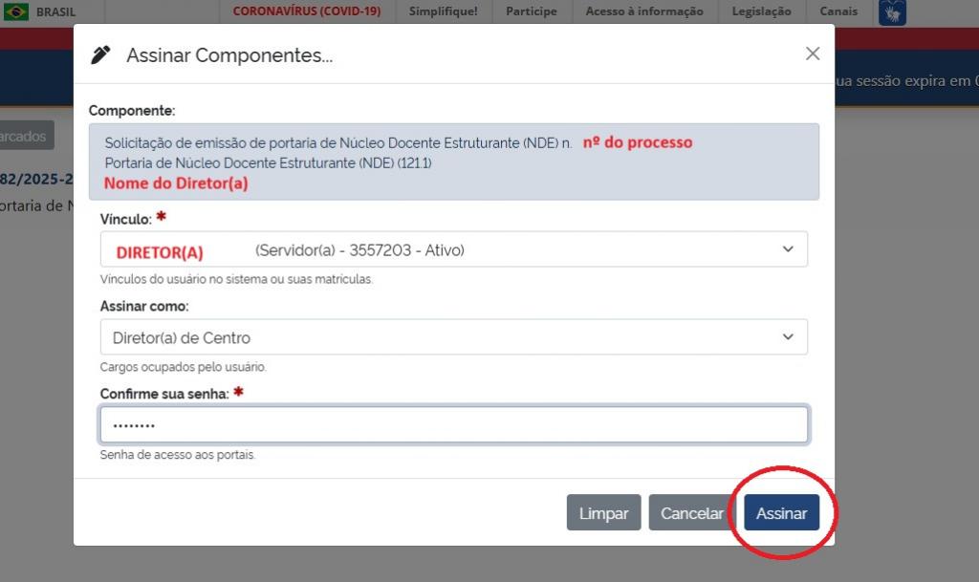Go to Participe in the government bar

(532, 11)
